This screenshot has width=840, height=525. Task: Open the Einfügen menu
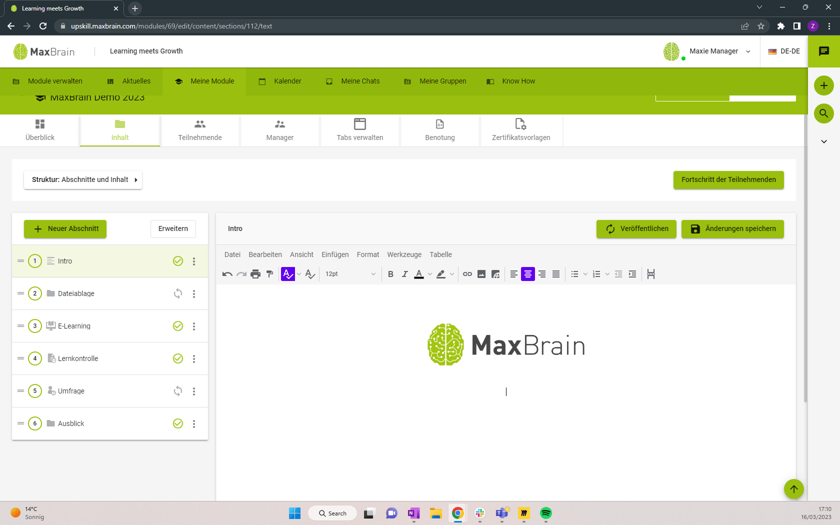click(335, 254)
